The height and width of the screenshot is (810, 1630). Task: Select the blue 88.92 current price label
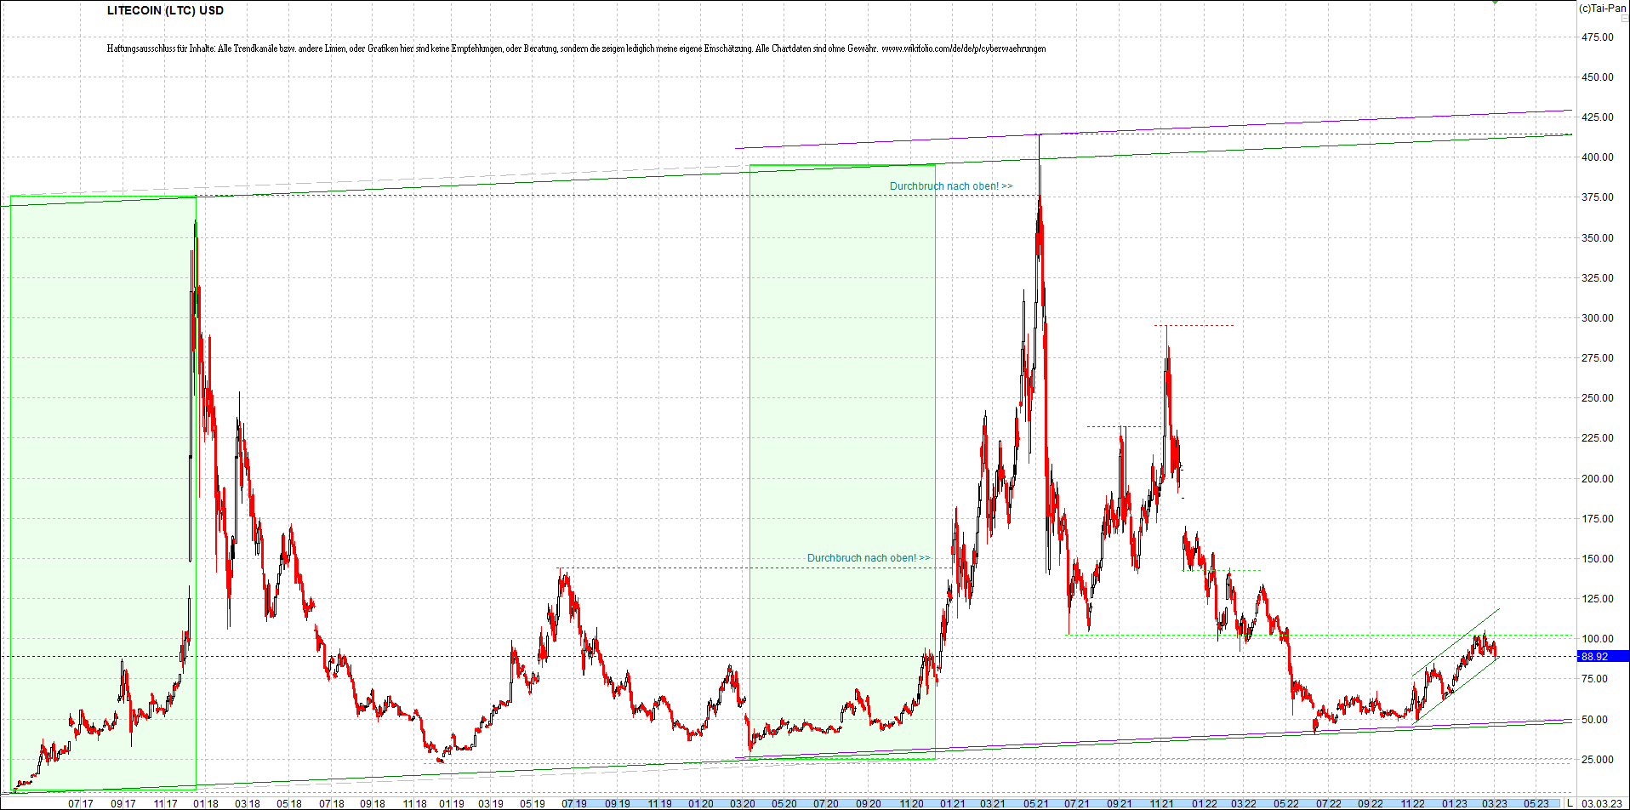click(1603, 656)
